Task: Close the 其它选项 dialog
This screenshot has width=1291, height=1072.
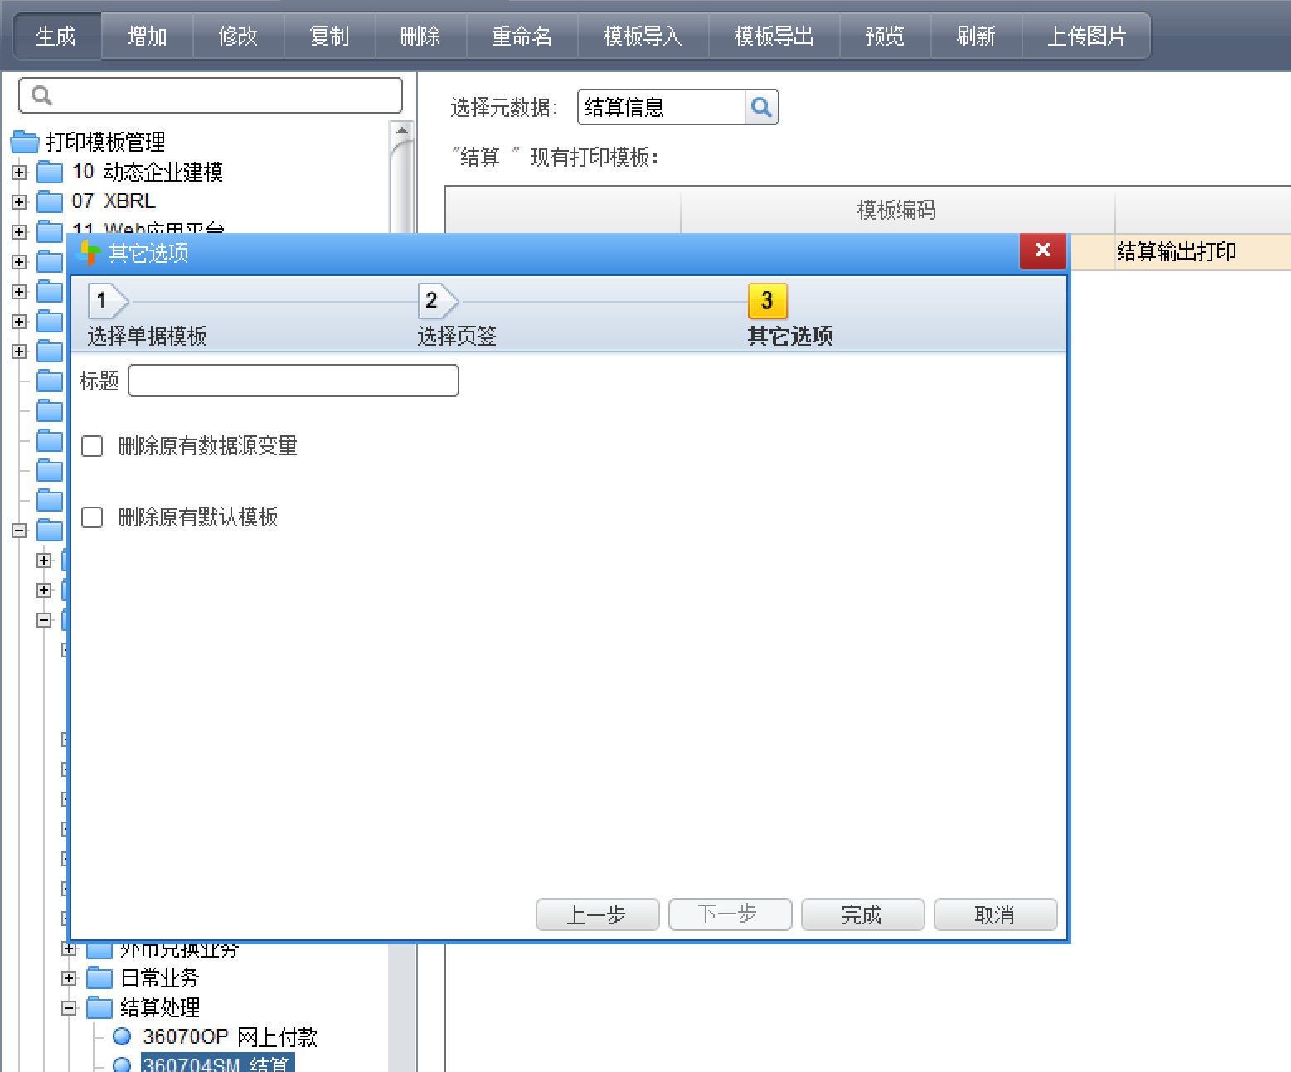Action: click(x=1043, y=250)
